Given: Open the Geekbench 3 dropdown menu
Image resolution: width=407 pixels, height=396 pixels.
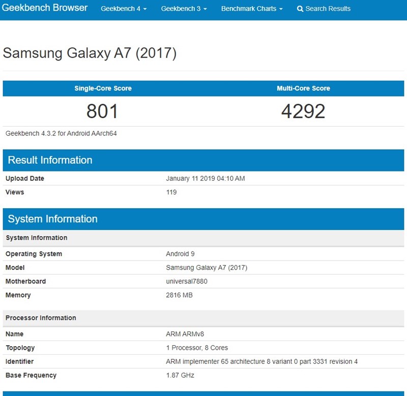Looking at the screenshot, I should coord(183,9).
